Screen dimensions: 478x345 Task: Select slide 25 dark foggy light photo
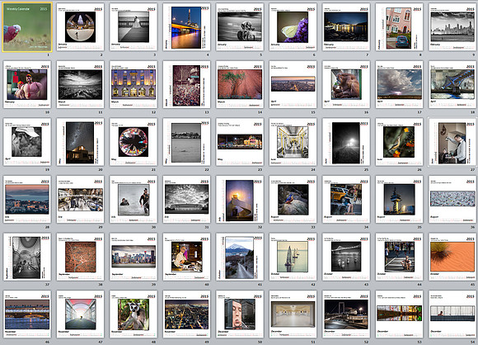pos(345,142)
